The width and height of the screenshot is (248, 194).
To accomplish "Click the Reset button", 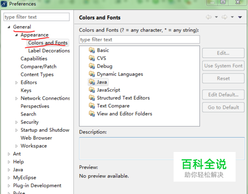I will click(x=223, y=78).
